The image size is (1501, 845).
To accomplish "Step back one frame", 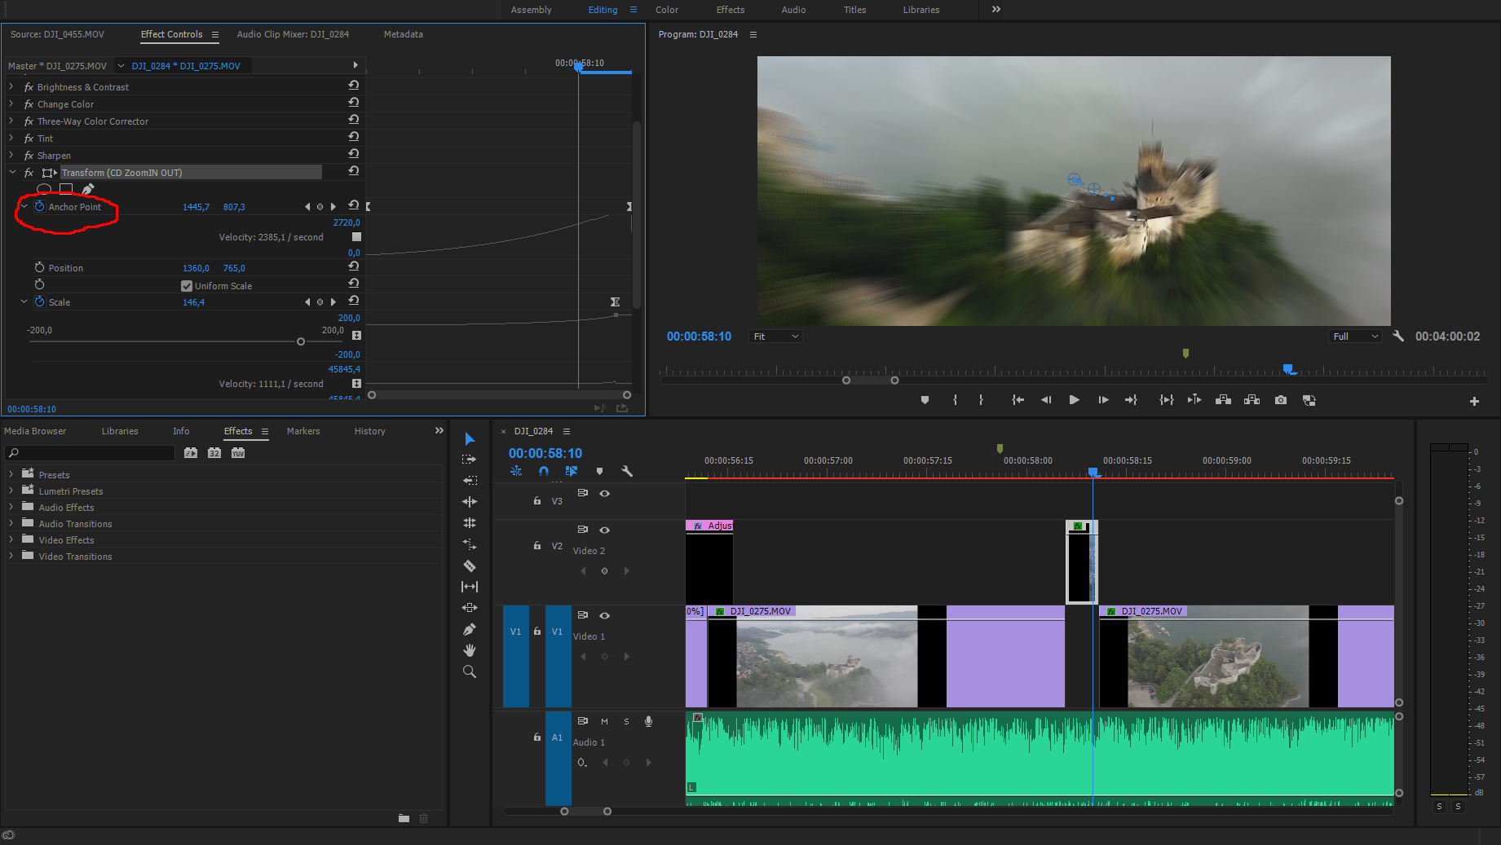I will (1046, 400).
